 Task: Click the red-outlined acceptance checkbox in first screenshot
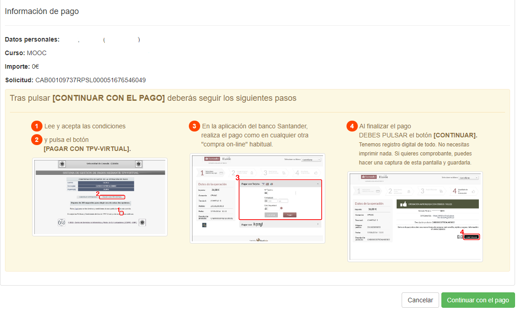pyautogui.click(x=121, y=212)
